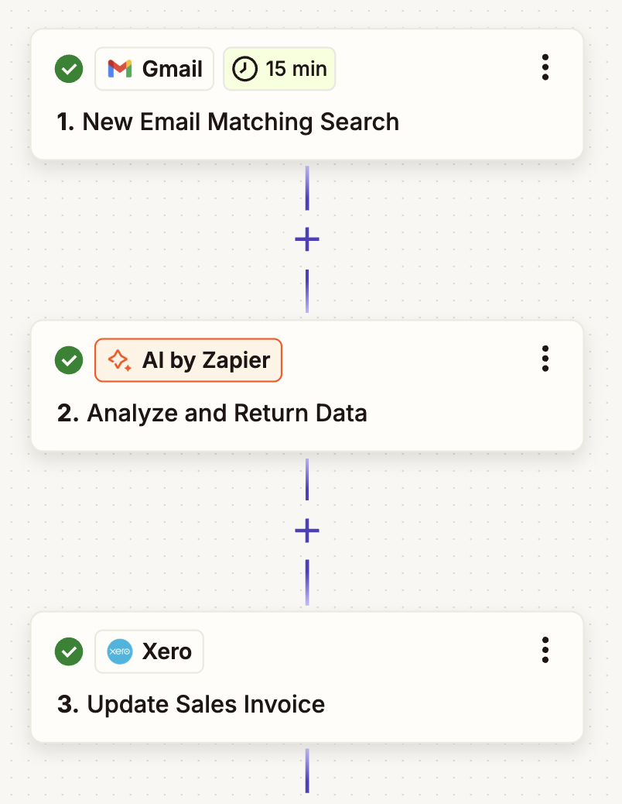Click the green checkmark on Analyze and Return Data

pyautogui.click(x=68, y=360)
